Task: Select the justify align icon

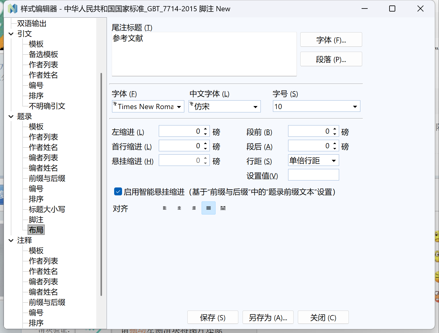Action: [x=208, y=208]
